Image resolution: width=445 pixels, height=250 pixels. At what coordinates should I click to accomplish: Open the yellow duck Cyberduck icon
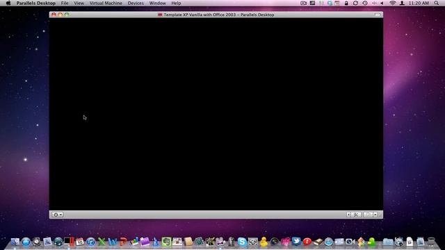click(264, 242)
